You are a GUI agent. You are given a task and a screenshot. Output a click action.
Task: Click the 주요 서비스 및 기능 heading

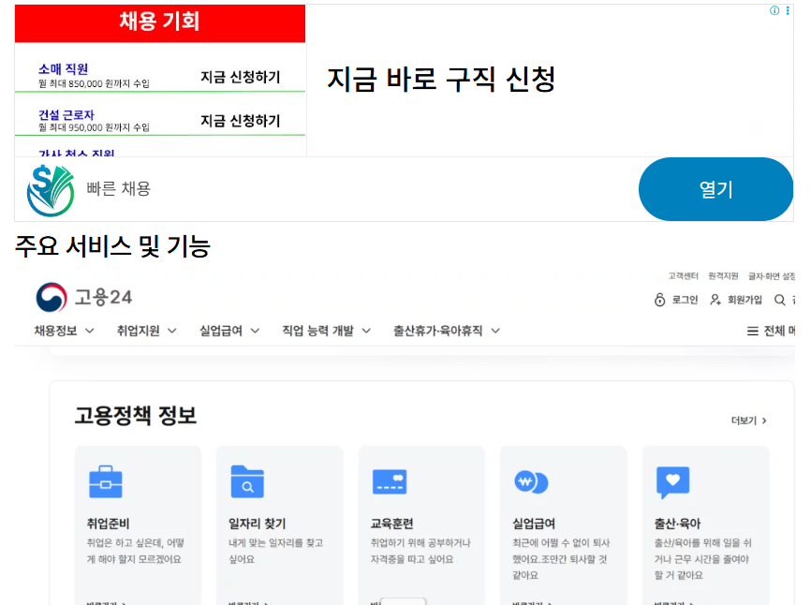(x=112, y=245)
